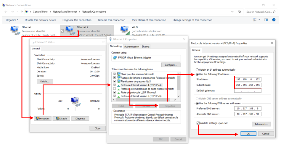Click the Configure... button

click(171, 65)
